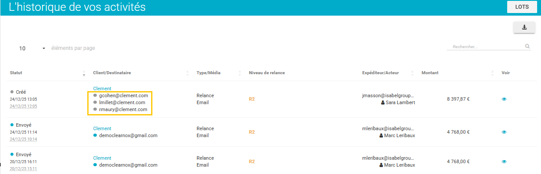Viewport: 541px width, 174px height.
Task: Sort by Type/Média column arrows
Action: [240, 73]
